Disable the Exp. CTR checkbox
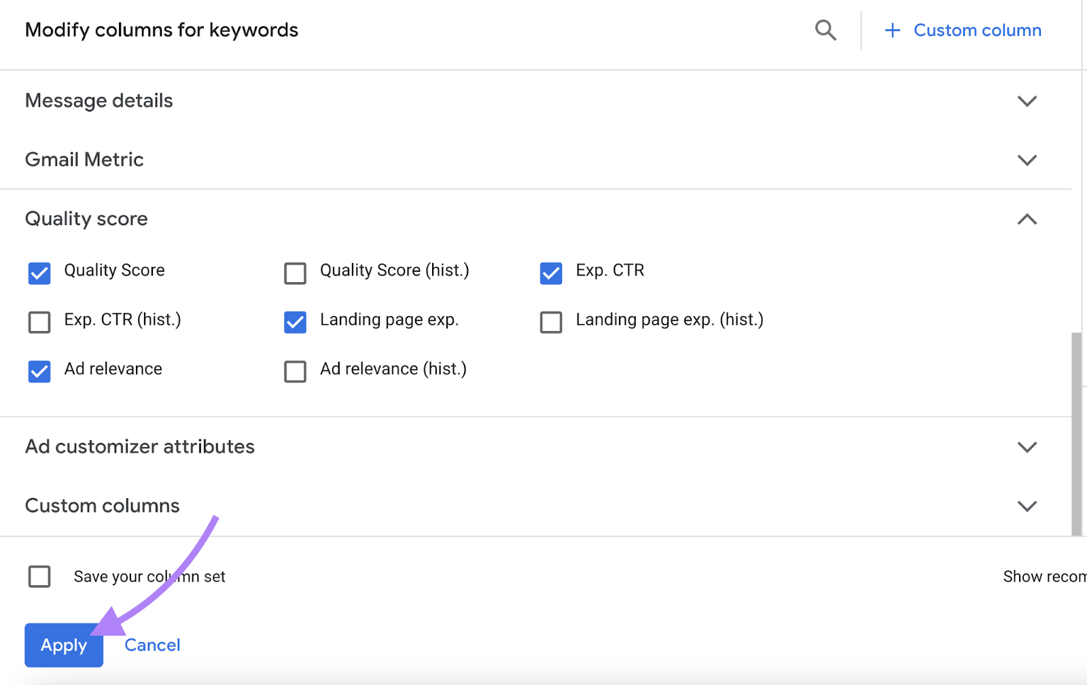 pyautogui.click(x=550, y=273)
